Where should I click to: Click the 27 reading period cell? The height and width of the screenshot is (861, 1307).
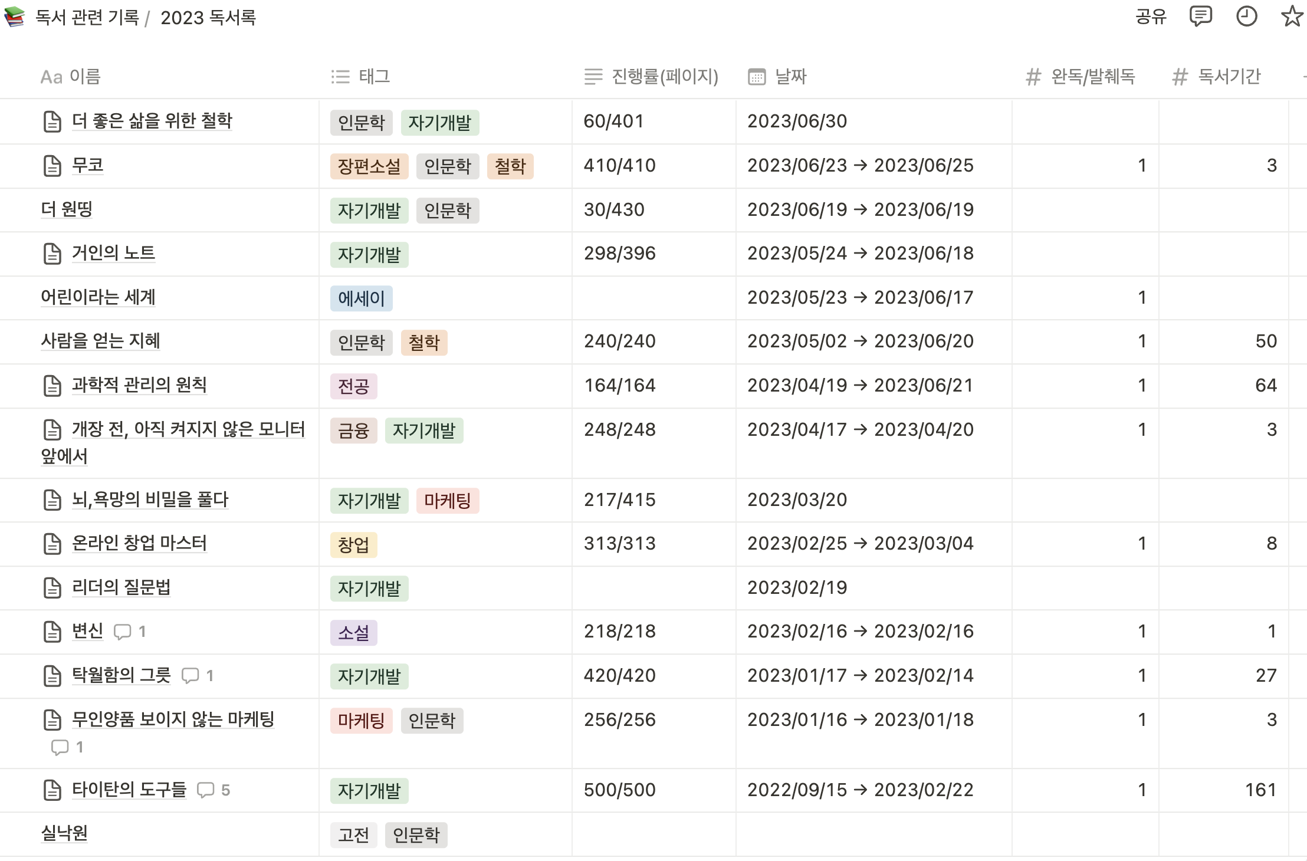1223,676
